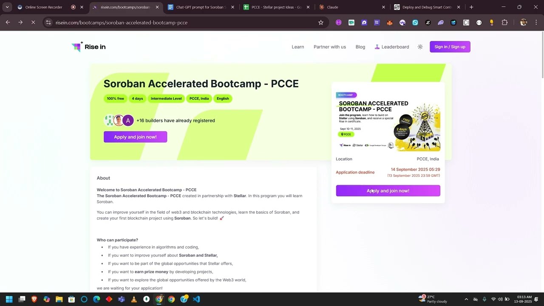Click the purple circular brackets extension icon
Viewport: 544px width, 306px height.
coord(339,23)
